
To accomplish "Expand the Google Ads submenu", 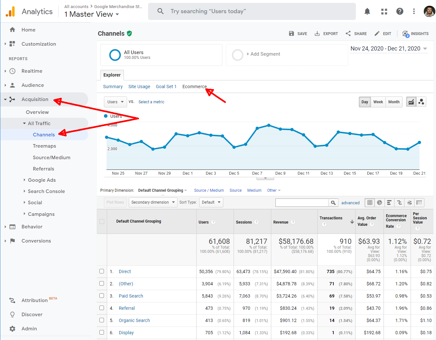I will (42, 180).
